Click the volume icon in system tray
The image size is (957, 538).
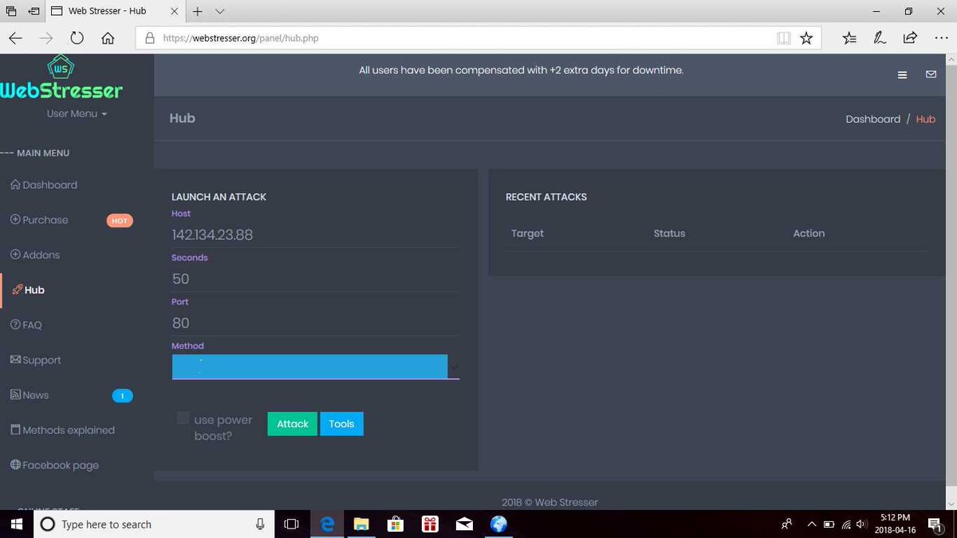coord(861,524)
